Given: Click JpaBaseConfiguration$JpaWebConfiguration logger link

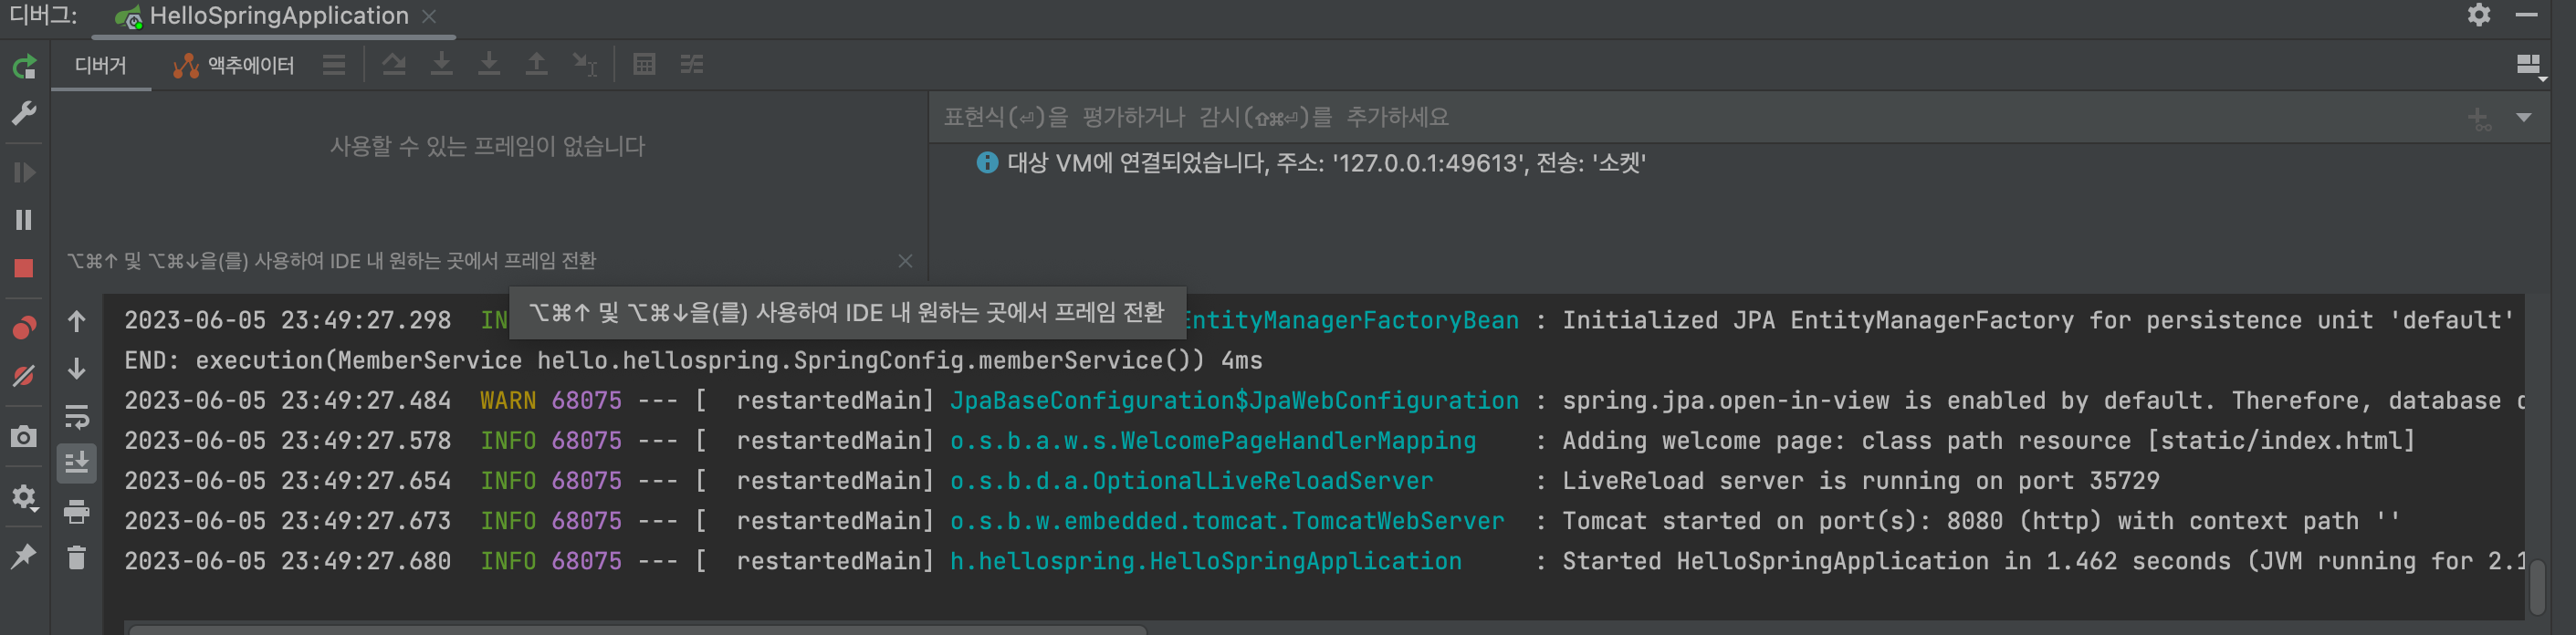Looking at the screenshot, I should 1234,401.
